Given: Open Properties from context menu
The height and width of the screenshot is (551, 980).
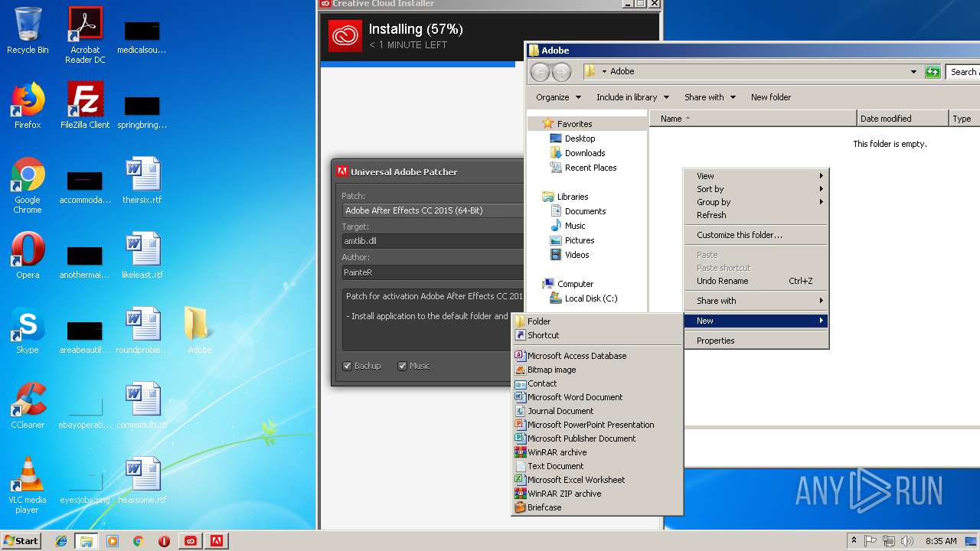Looking at the screenshot, I should tap(756, 341).
